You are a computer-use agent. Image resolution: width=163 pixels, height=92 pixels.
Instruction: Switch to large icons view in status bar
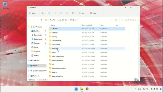coord(138,80)
